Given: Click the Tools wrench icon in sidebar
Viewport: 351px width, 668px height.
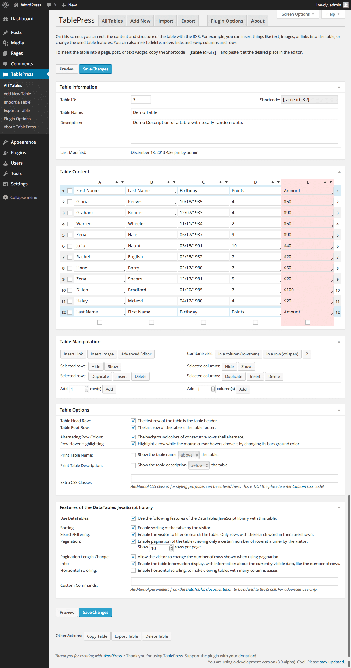Looking at the screenshot, I should pos(6,173).
